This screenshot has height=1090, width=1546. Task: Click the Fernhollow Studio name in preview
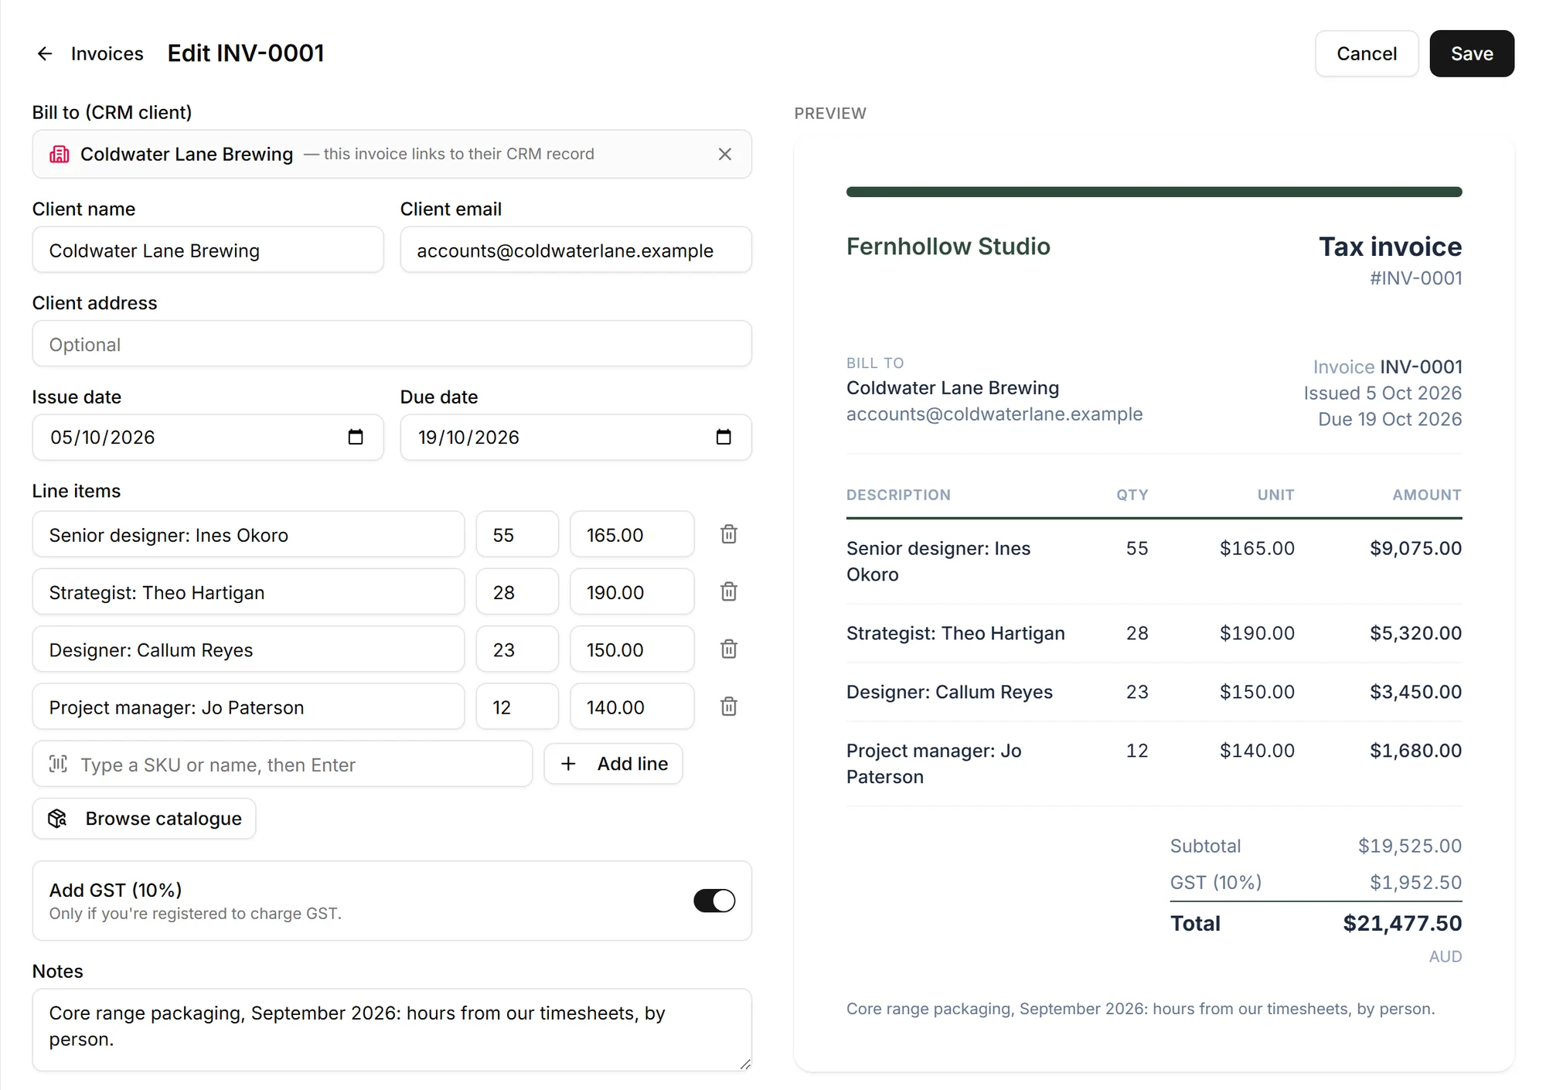point(948,247)
